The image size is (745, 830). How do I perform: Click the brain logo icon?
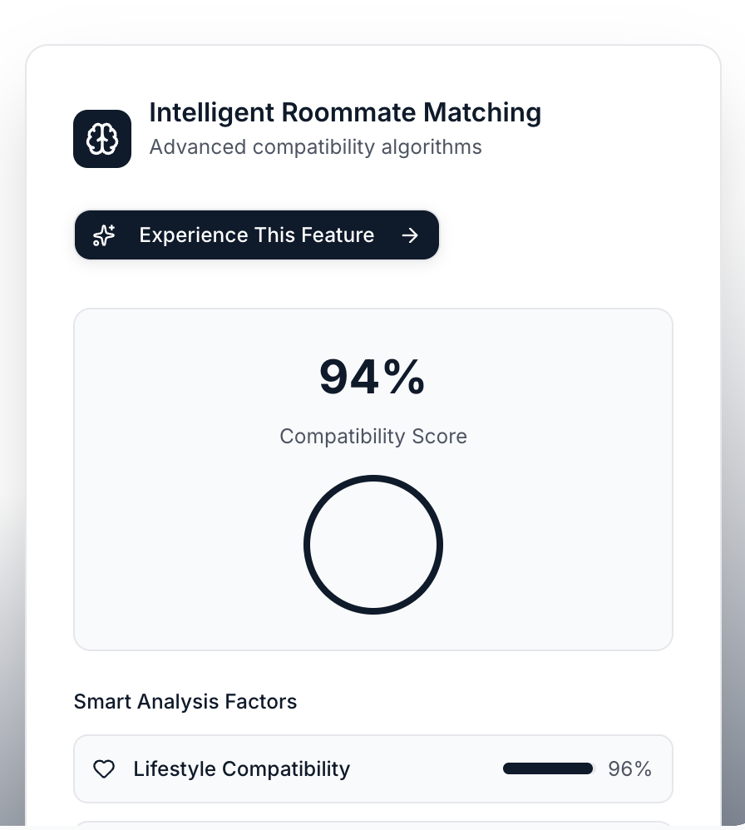click(x=102, y=139)
